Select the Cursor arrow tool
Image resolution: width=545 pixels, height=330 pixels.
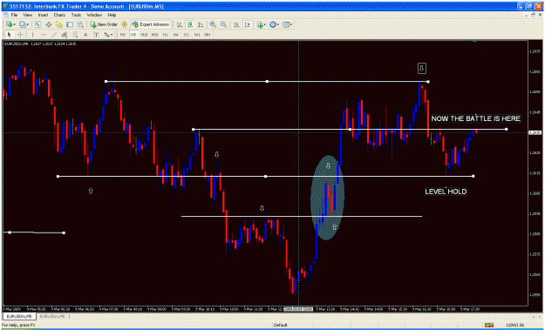pos(9,34)
